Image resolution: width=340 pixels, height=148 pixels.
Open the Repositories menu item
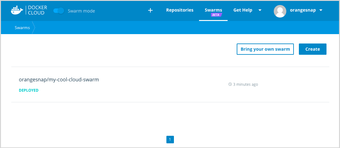(x=180, y=10)
